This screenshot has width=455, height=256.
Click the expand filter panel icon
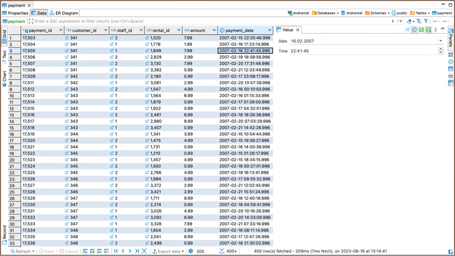click(x=31, y=21)
